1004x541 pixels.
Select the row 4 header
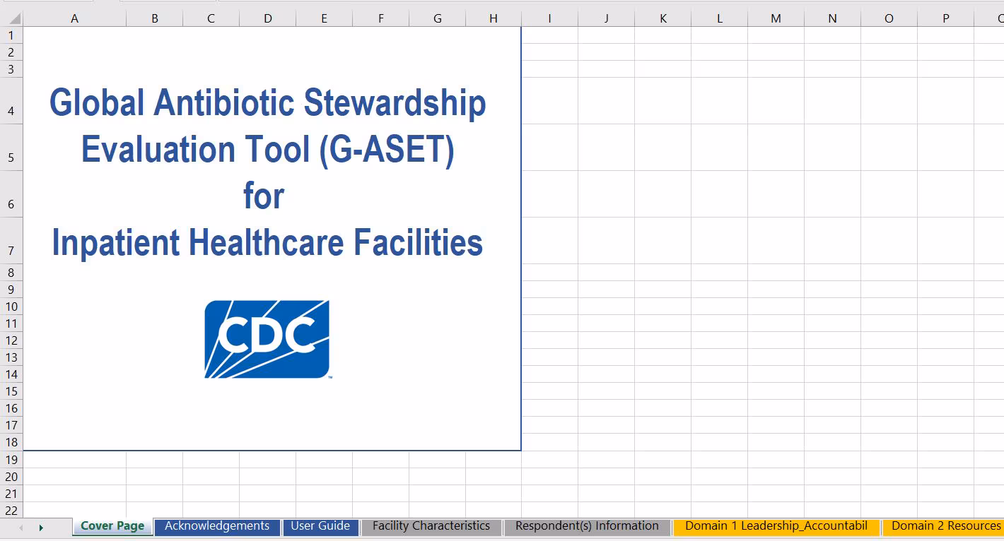(11, 111)
